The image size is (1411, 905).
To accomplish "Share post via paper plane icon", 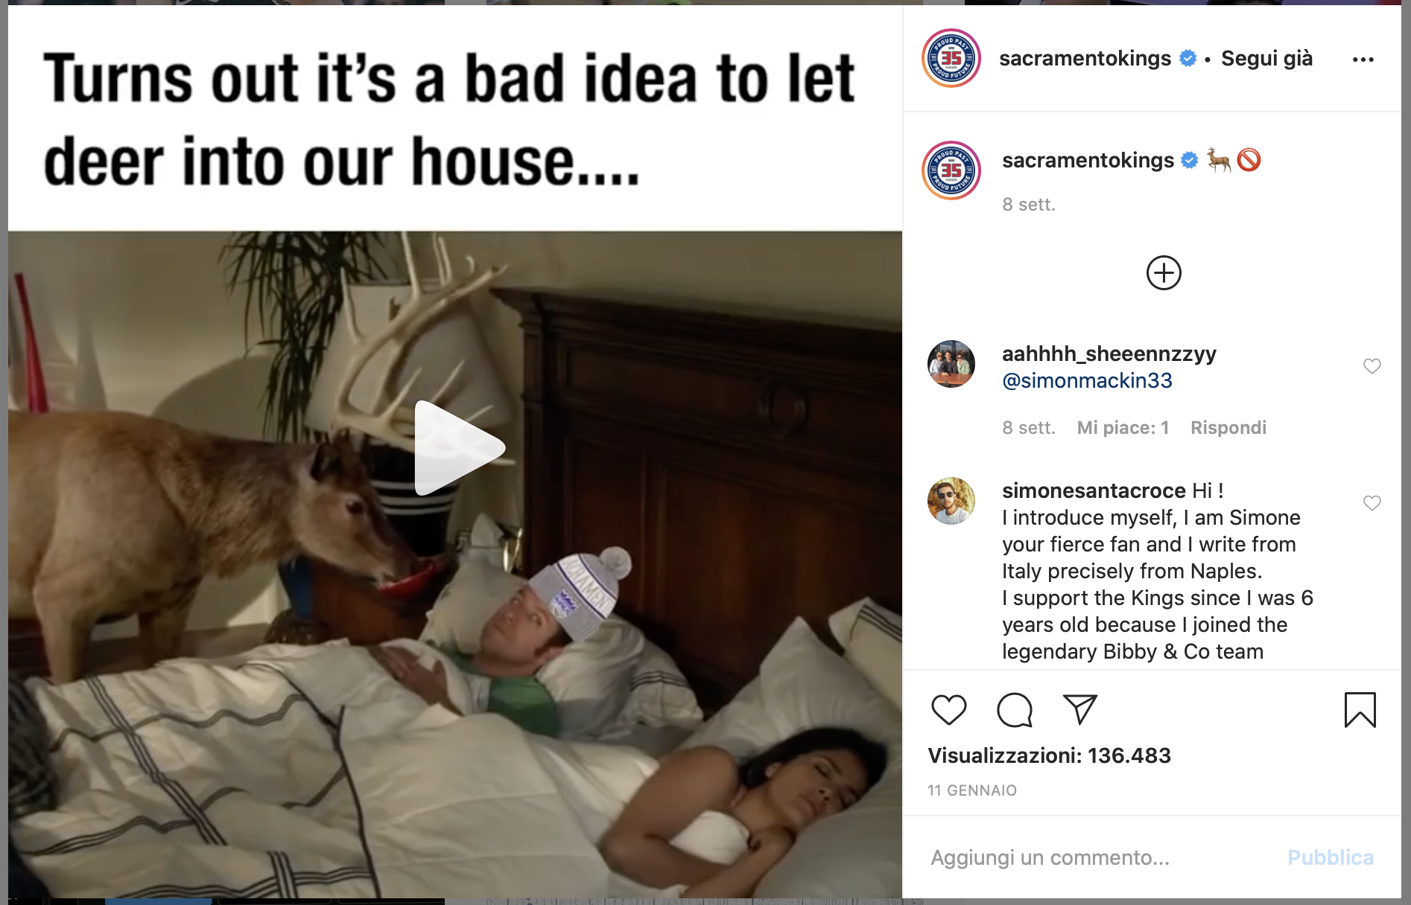I will (1079, 709).
